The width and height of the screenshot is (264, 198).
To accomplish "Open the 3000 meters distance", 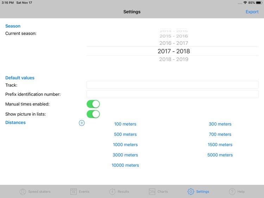I will pos(125,155).
